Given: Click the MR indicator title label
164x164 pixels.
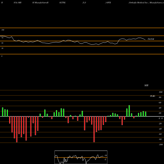Looking at the screenshot, I should click(x=146, y=85).
